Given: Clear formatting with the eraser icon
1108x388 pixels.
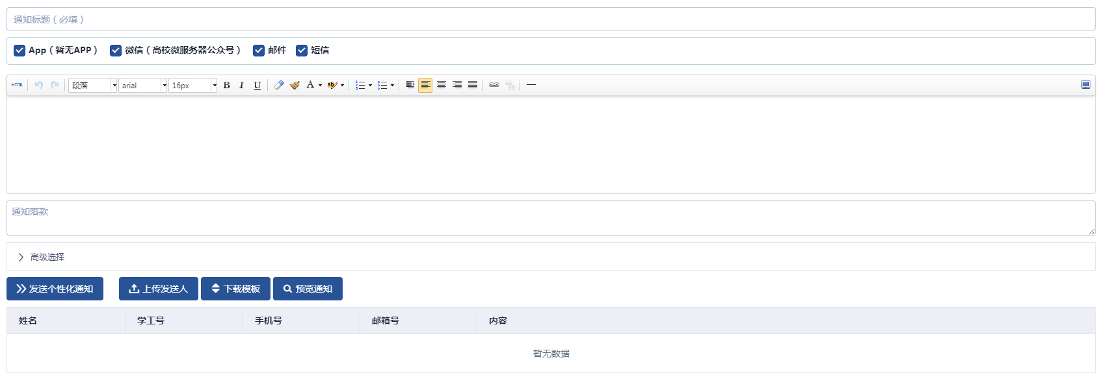Looking at the screenshot, I should (279, 85).
